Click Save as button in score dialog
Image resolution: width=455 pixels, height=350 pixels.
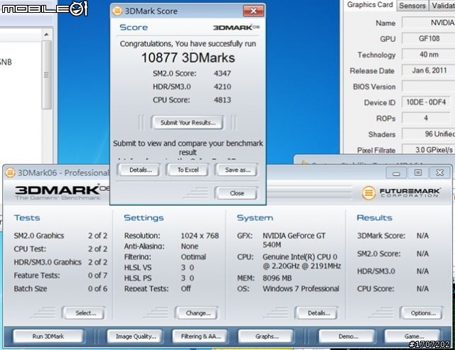pos(236,170)
